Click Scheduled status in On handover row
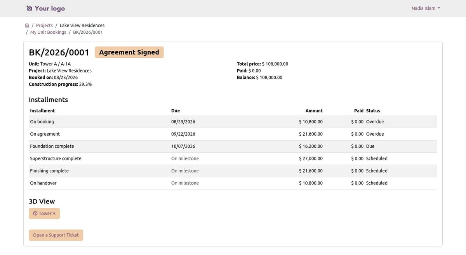The image size is (466, 255). (377, 183)
